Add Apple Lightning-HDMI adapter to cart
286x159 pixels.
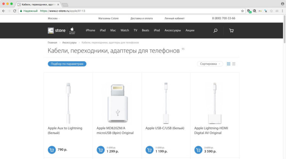tap(198, 150)
